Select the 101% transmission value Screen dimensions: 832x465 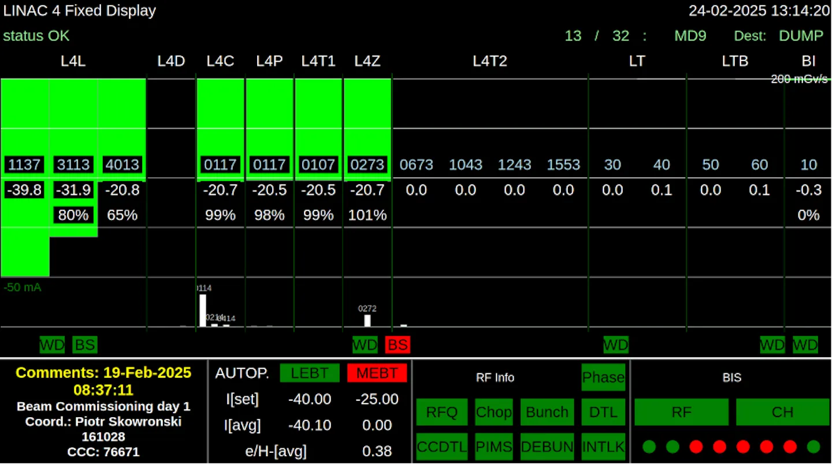point(367,215)
